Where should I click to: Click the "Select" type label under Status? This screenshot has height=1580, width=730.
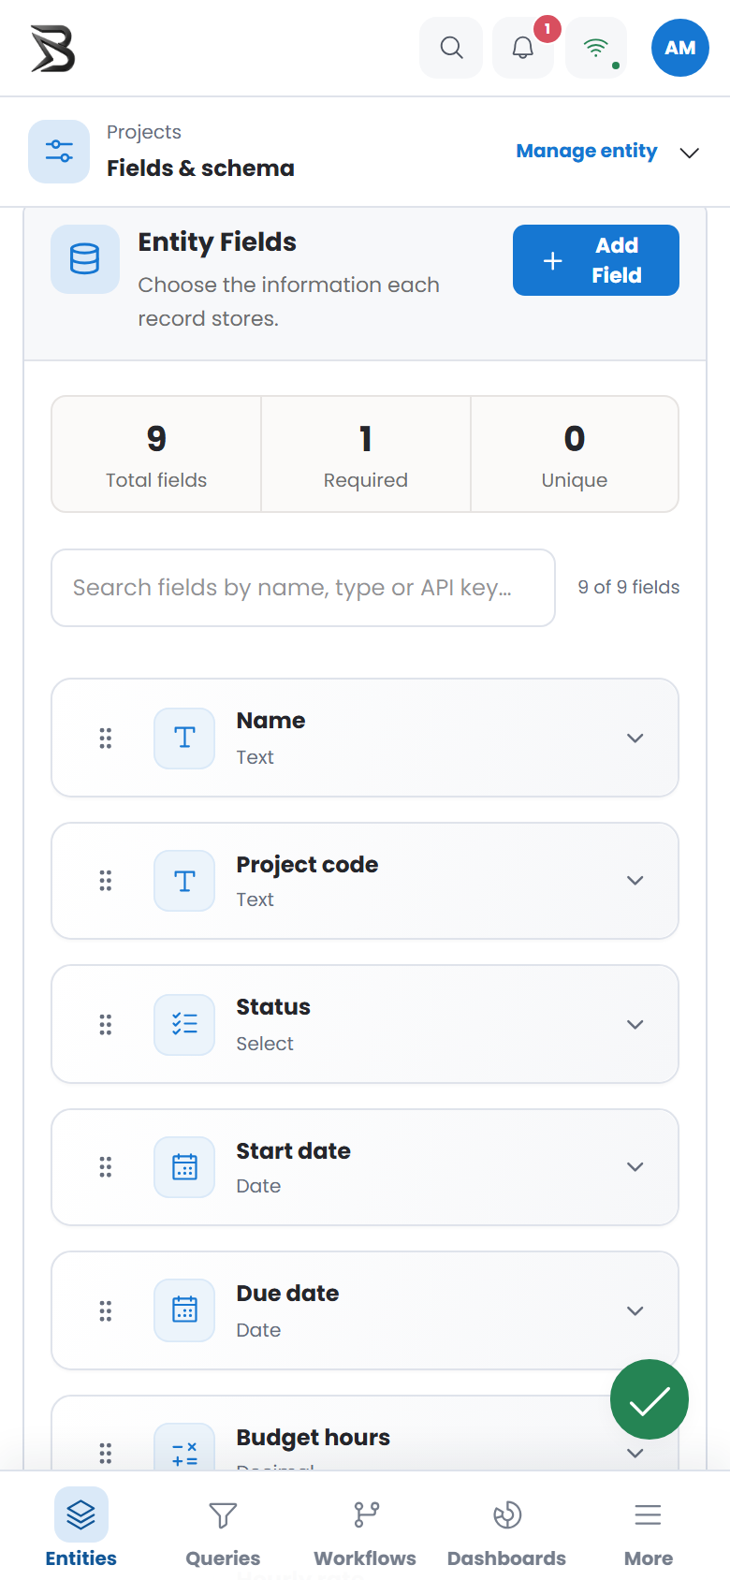tap(265, 1044)
